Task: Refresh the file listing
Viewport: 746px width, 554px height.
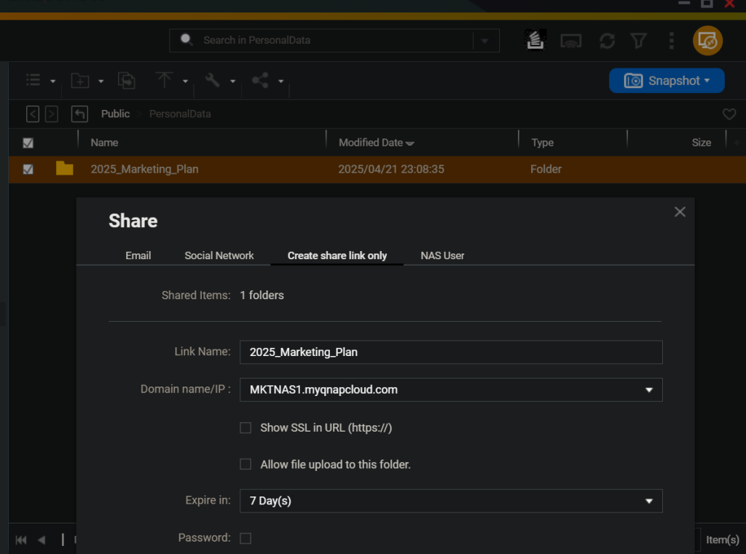Action: (x=607, y=40)
